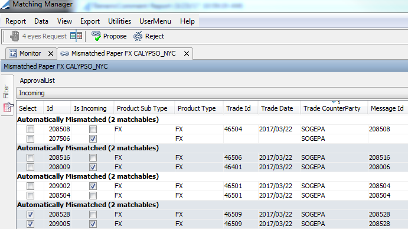Tick Select checkbox for row 209002
This screenshot has width=408, height=229.
pyautogui.click(x=30, y=186)
